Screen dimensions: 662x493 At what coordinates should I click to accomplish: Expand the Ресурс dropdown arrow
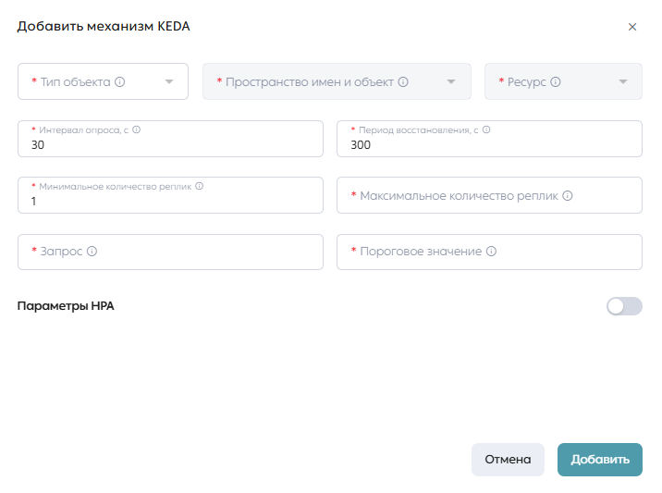(623, 82)
